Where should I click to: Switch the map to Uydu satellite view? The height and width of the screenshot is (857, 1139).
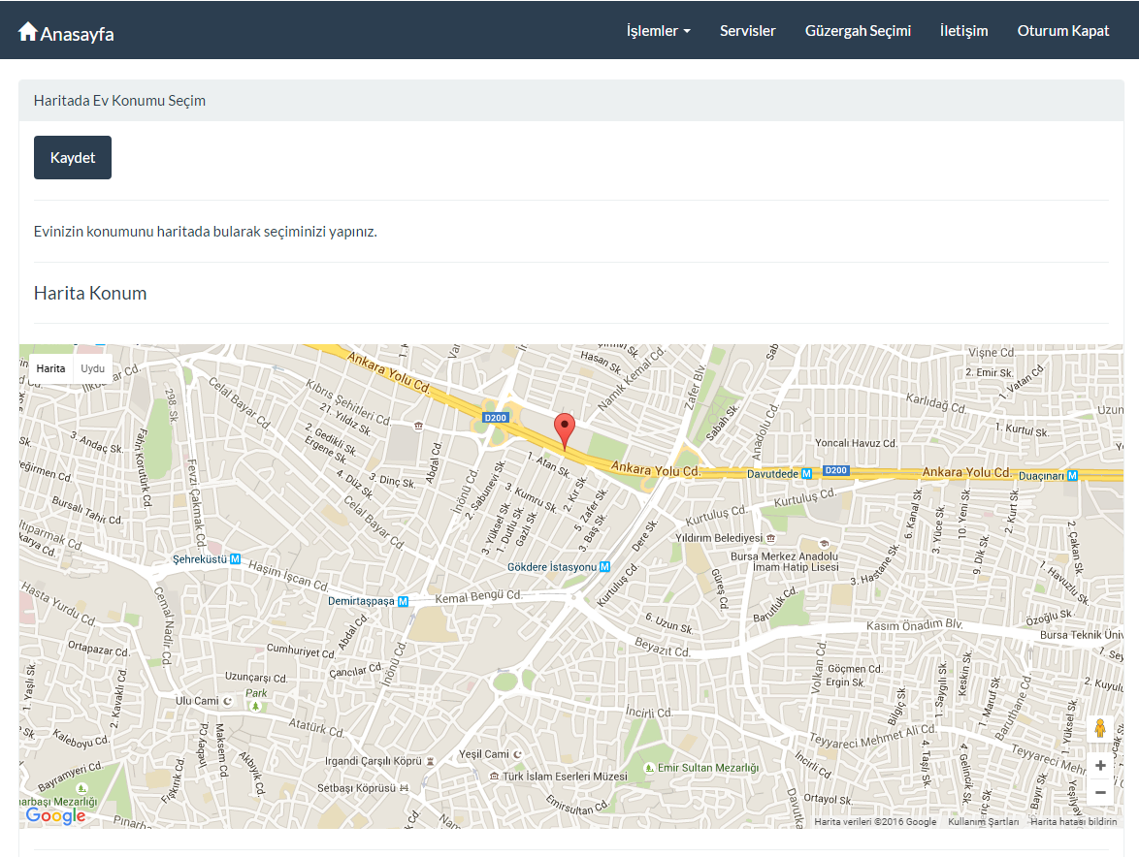pyautogui.click(x=93, y=368)
